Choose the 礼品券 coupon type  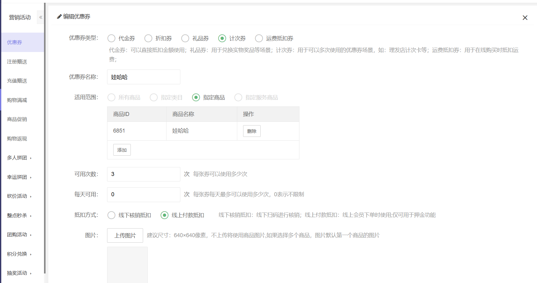(x=185, y=38)
